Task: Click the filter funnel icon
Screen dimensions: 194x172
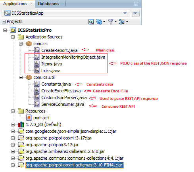Action: click(110, 22)
